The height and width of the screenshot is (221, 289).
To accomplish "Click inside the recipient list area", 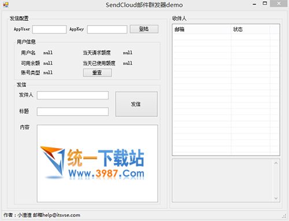I will click(x=226, y=94).
